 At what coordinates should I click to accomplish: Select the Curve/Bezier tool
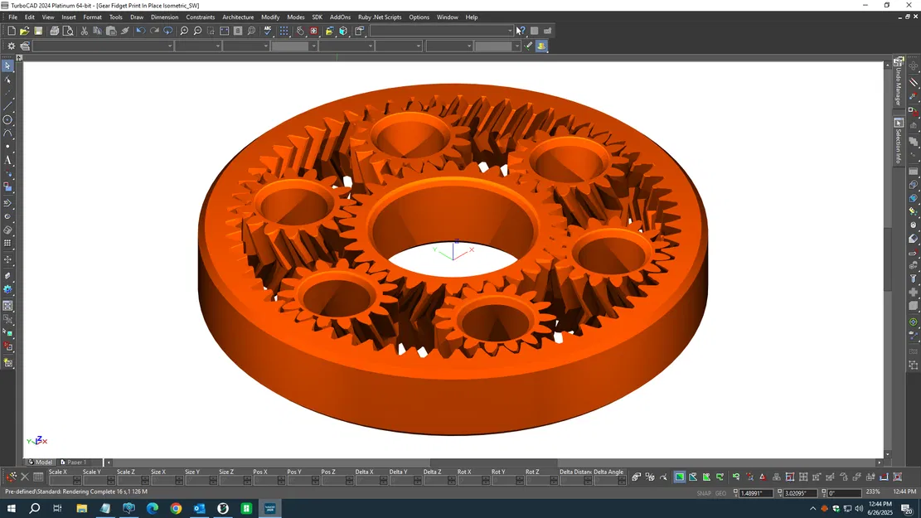[x=7, y=133]
